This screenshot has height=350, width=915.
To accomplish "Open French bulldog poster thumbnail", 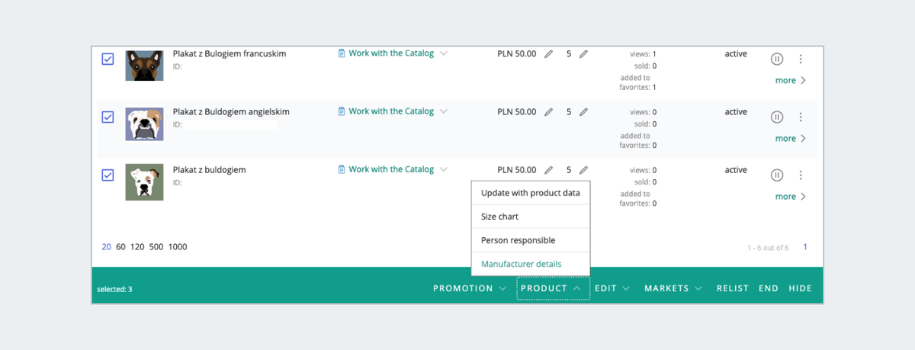I will (144, 66).
